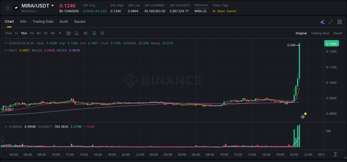Click the Gainer token tag link
This screenshot has height=162, width=347.
pos(231,11)
